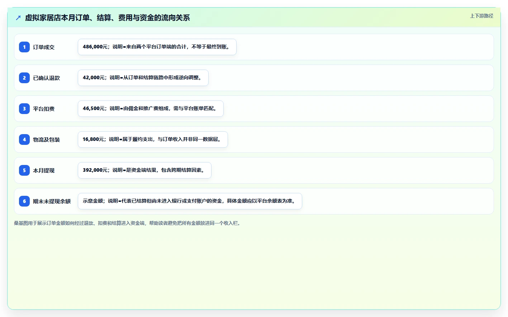Click the number 5 badge for 本月提现
The image size is (508, 317).
[24, 170]
